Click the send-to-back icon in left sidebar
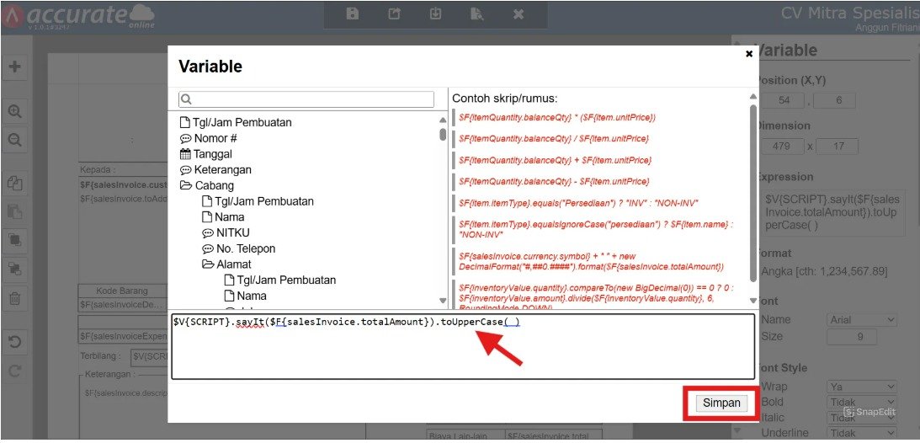Screen dimensions: 920x443 [14, 269]
